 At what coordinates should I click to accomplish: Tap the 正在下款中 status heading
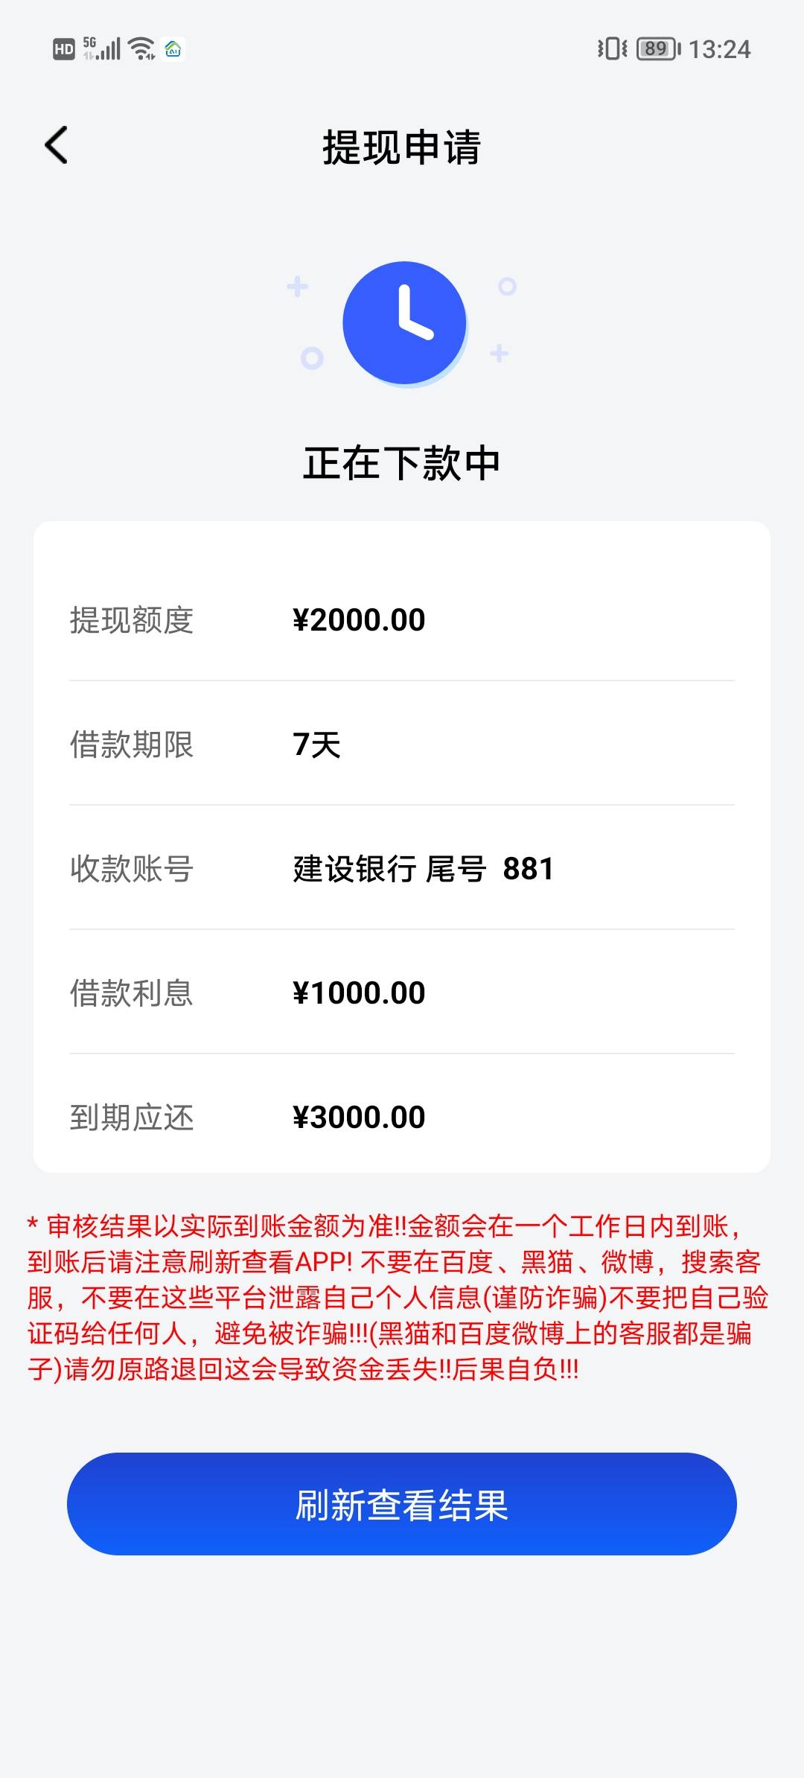point(401,463)
